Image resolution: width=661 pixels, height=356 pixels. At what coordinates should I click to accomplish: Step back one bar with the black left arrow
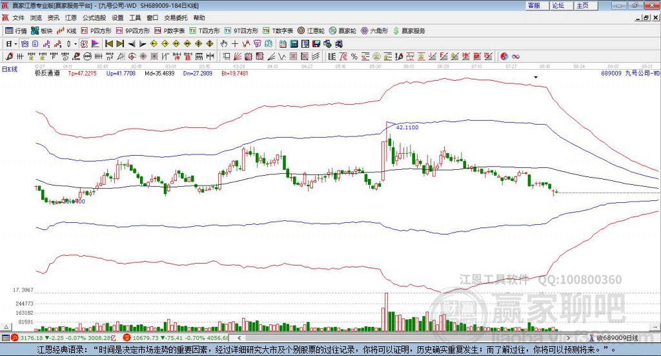click(132, 44)
